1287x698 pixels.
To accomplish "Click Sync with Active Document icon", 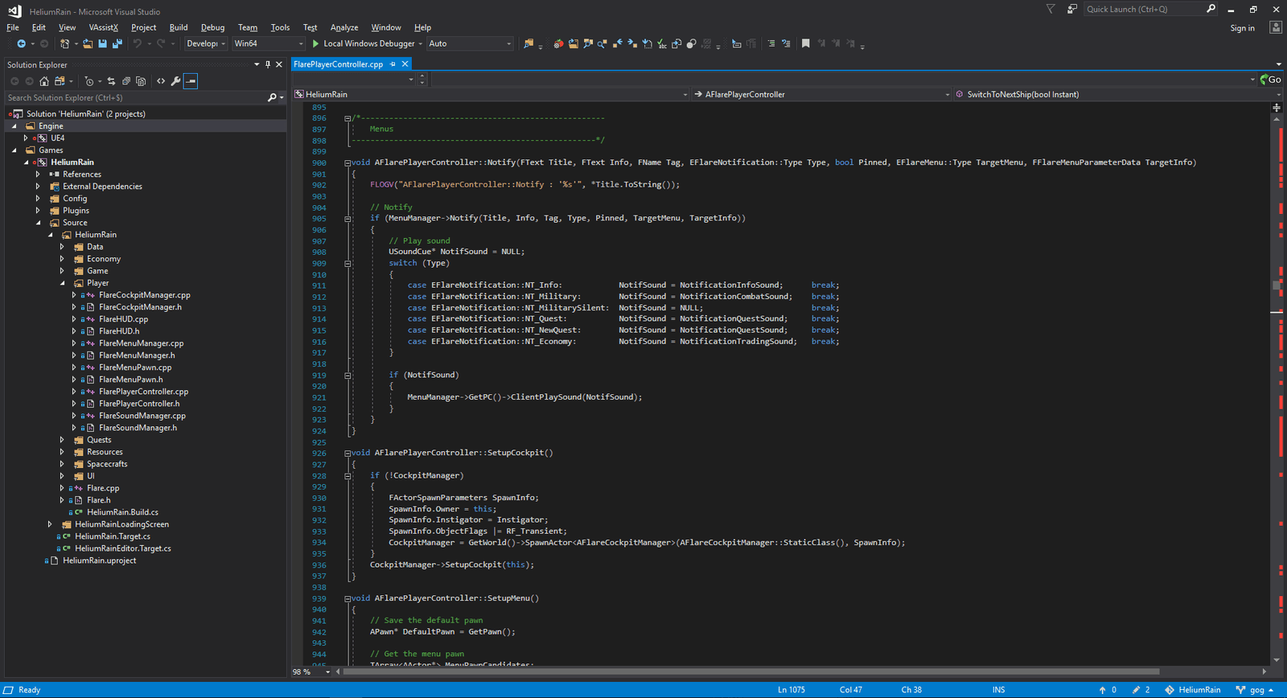I will (111, 81).
